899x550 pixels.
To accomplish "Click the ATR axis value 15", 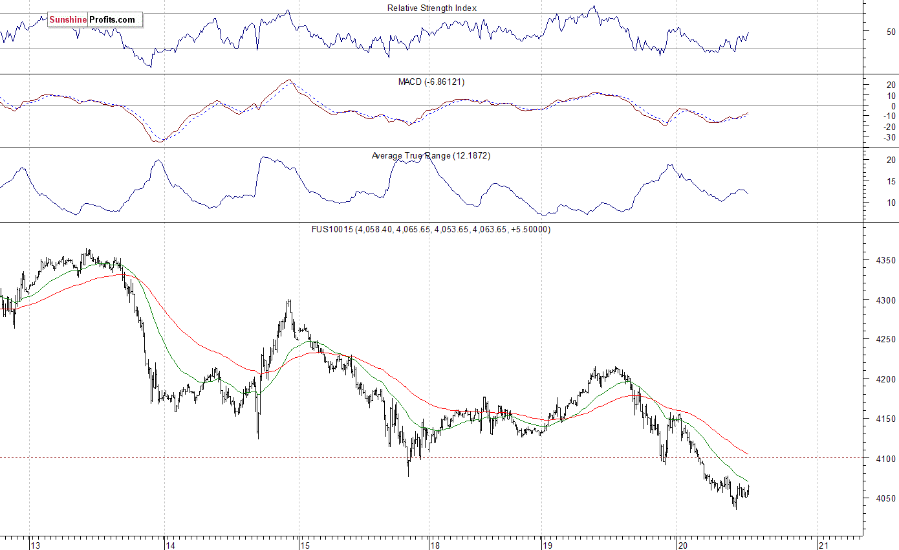I will 891,181.
